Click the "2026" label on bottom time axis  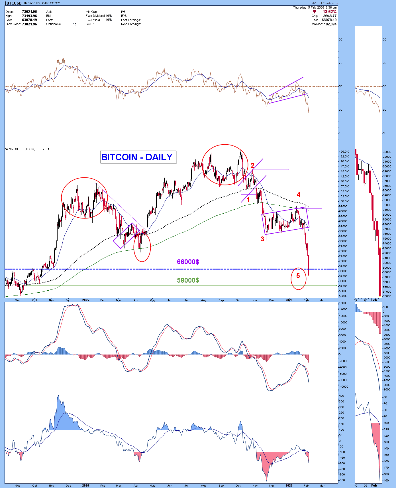(x=289, y=485)
